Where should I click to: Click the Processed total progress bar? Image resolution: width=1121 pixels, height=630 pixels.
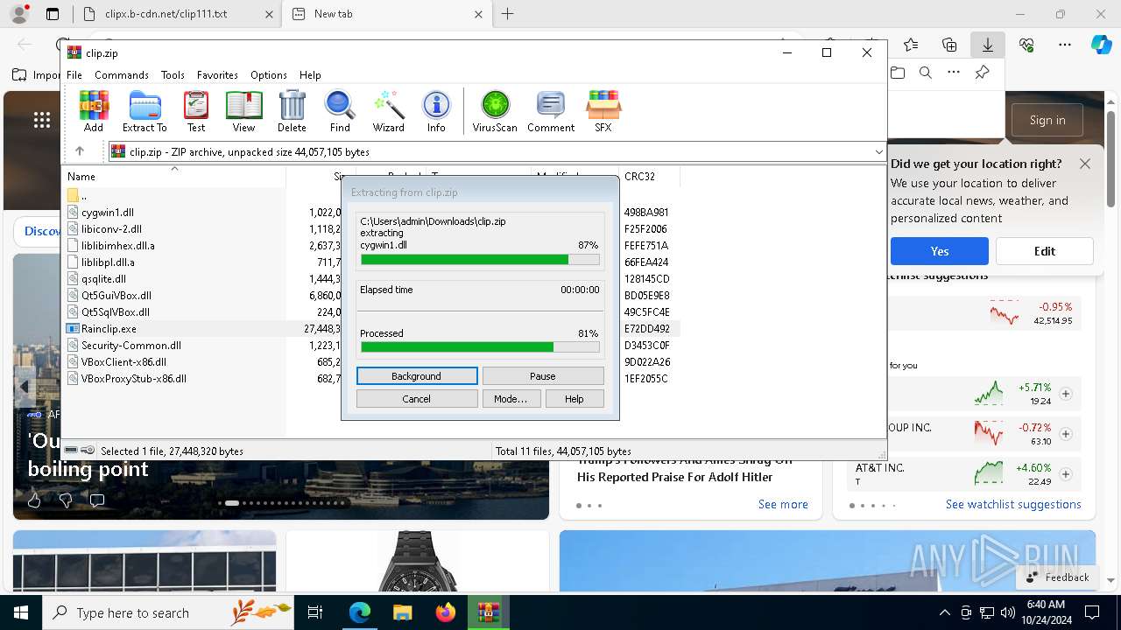click(x=480, y=347)
